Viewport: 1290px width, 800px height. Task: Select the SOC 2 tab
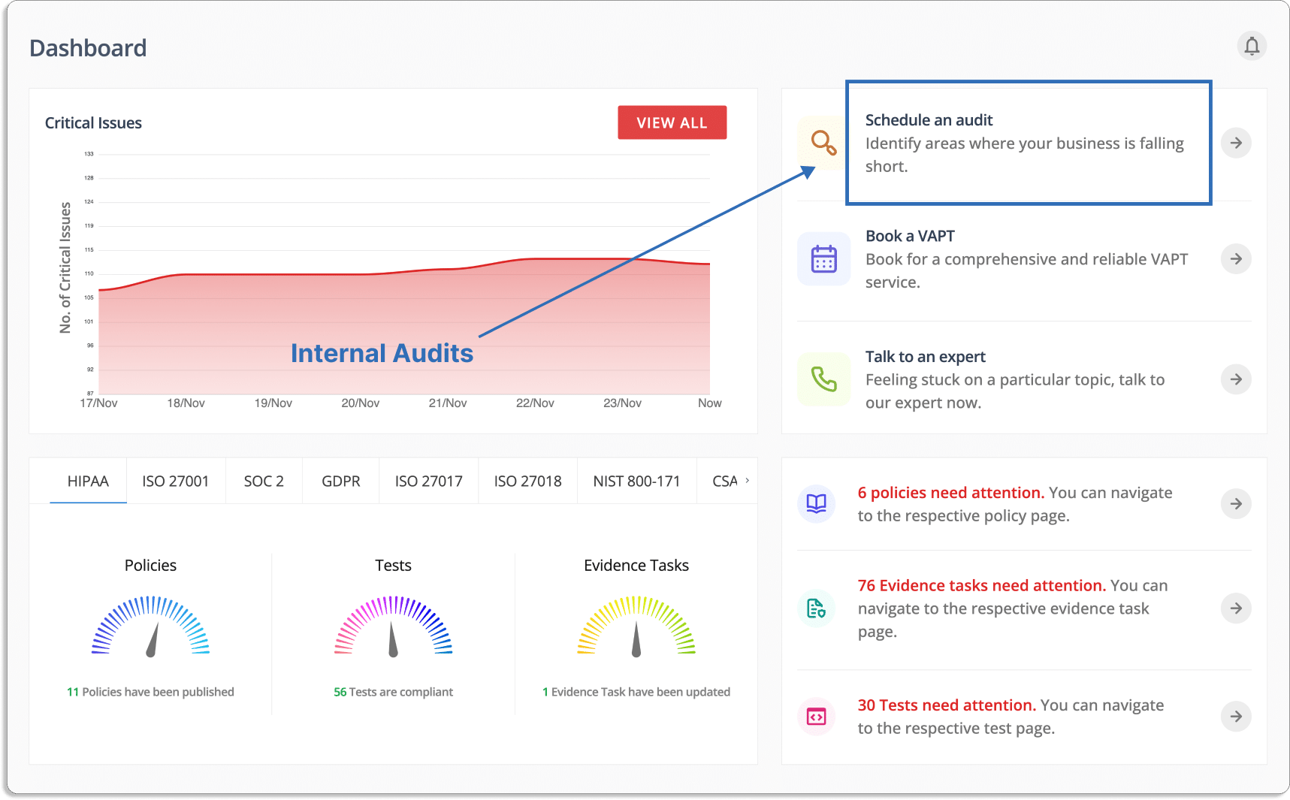pyautogui.click(x=264, y=482)
